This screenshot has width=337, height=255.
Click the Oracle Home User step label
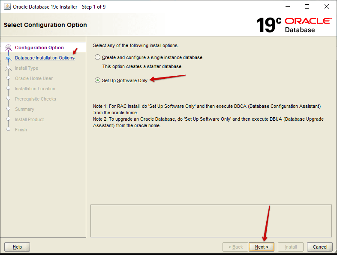click(34, 78)
